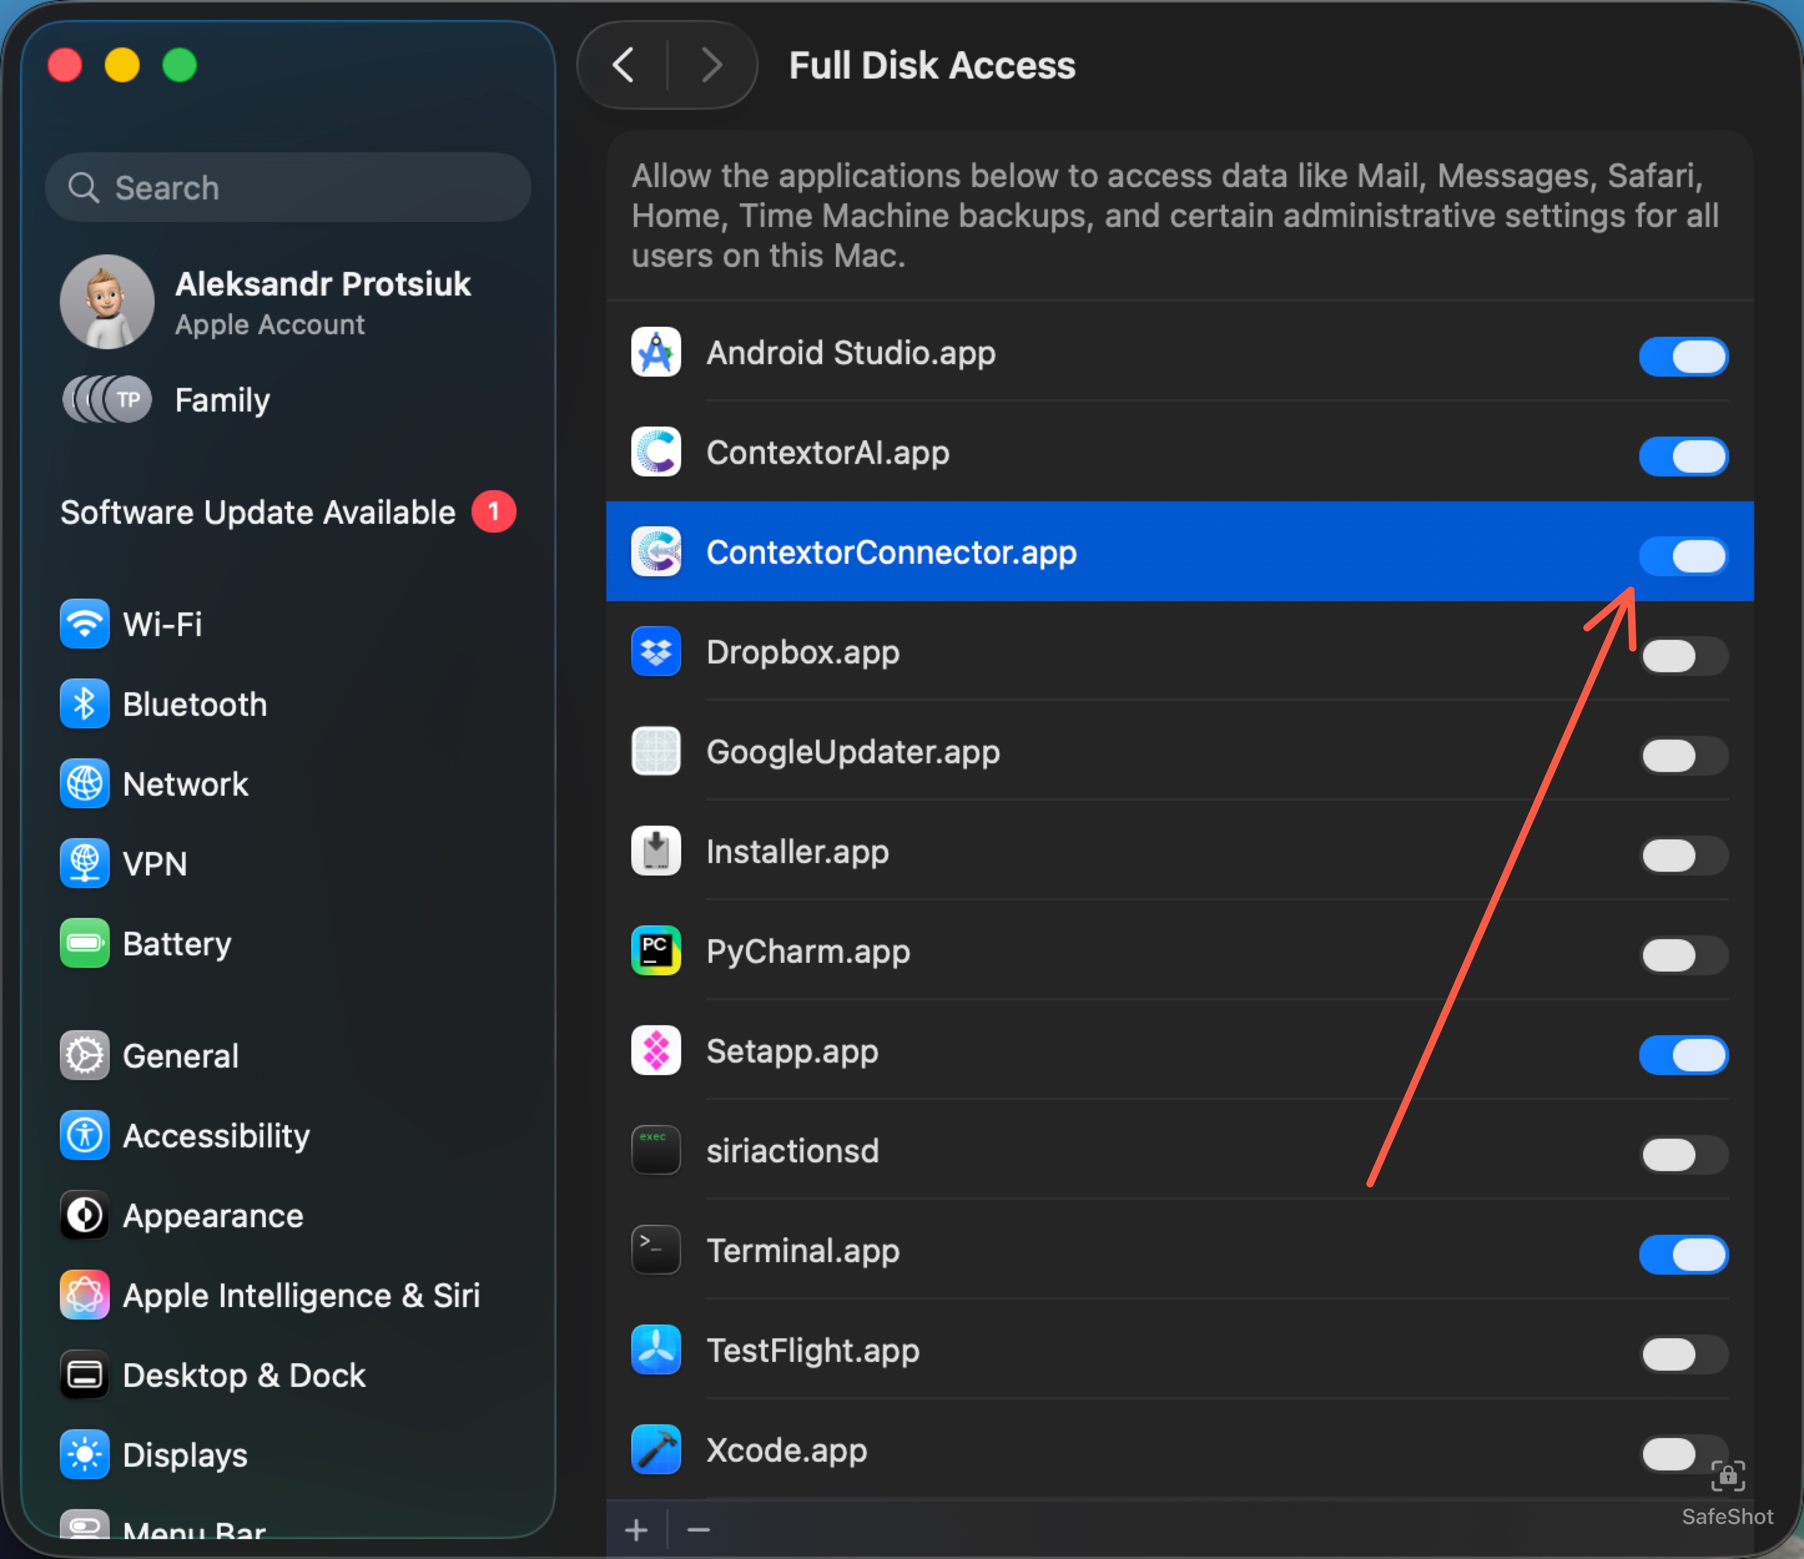Enable the GoogleUpdater.app toggle
The height and width of the screenshot is (1559, 1804).
(x=1684, y=756)
